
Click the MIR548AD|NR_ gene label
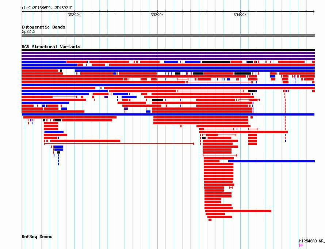(312, 241)
